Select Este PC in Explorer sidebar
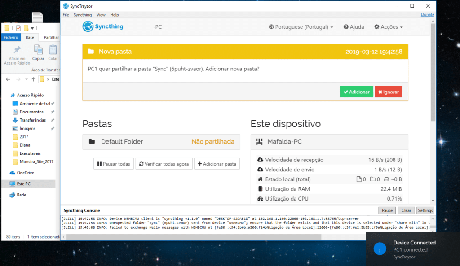Viewport: 460px width, 266px height. click(x=28, y=183)
